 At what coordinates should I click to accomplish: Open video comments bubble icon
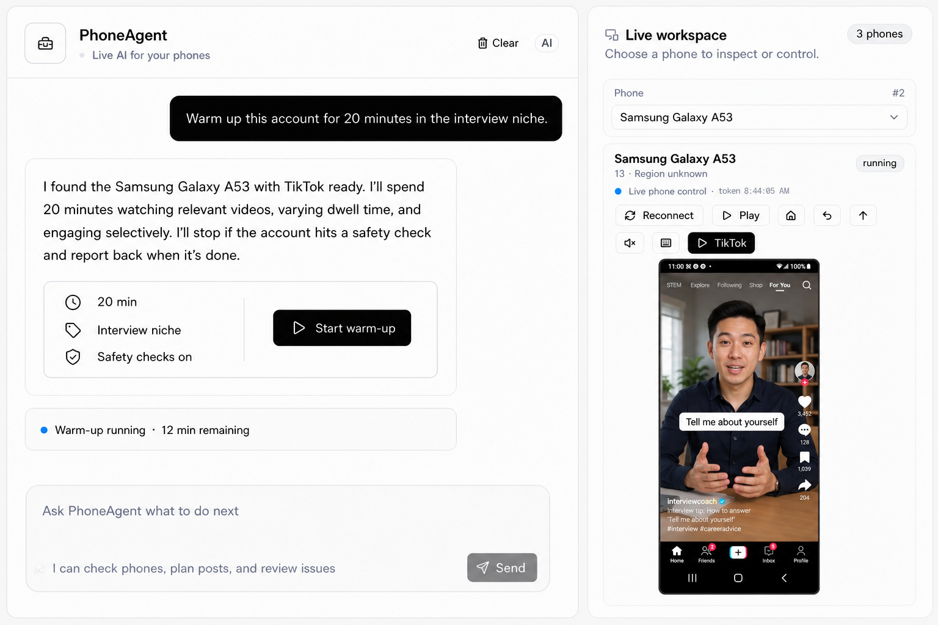(x=804, y=430)
